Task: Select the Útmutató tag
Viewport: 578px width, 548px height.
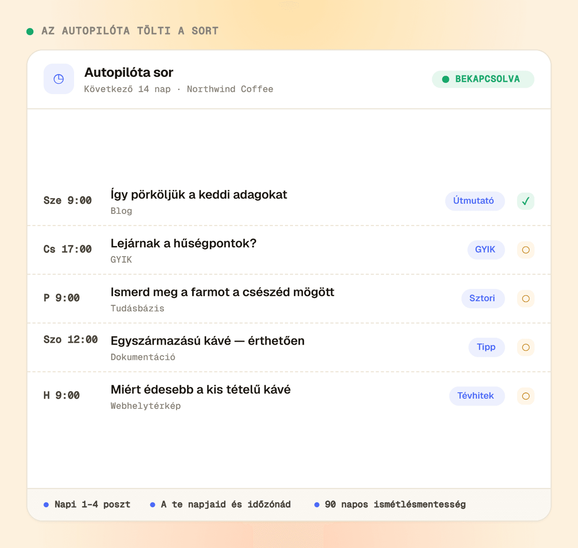Action: point(475,201)
